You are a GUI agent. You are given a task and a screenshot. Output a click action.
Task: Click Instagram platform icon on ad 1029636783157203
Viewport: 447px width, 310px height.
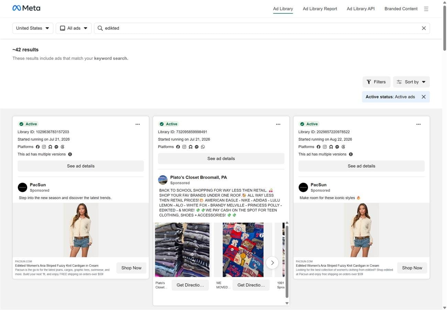click(x=44, y=147)
